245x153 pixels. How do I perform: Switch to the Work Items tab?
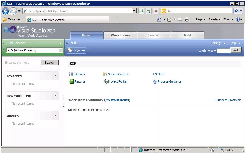pyautogui.click(x=120, y=35)
